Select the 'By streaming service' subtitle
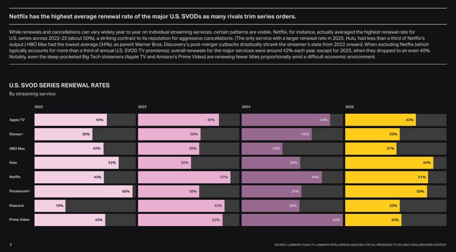Viewport: 456px width, 252px height. click(32, 94)
